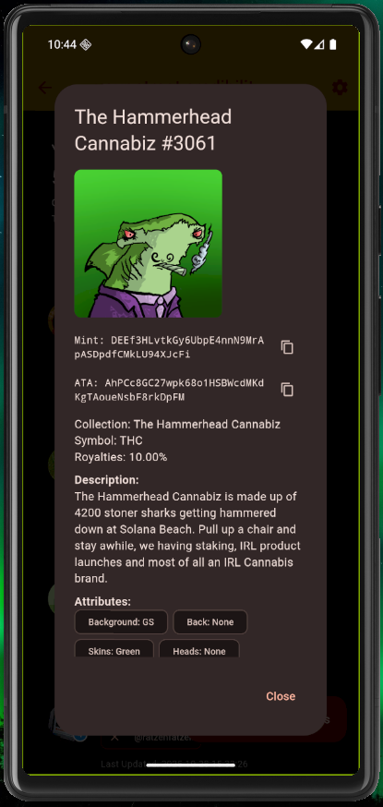The image size is (383, 807).
Task: Tap the dimmed X next to @ratzenratze
Action: pos(114,737)
